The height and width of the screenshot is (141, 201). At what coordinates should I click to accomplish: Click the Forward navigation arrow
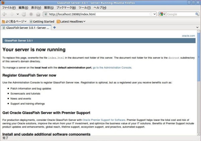(x=12, y=14)
